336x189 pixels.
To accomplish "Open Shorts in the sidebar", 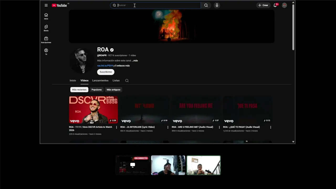I will 46,28.
